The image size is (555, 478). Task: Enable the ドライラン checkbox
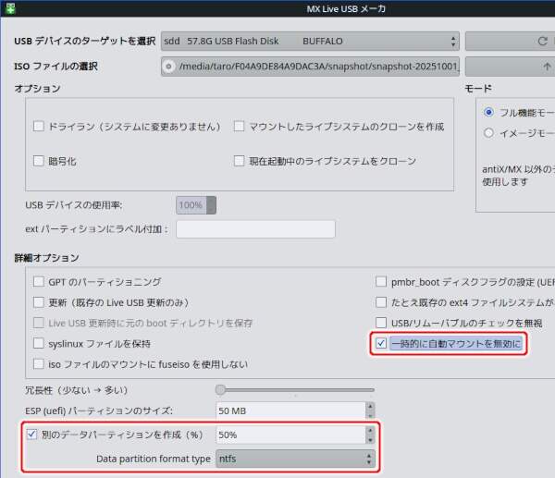pyautogui.click(x=39, y=127)
